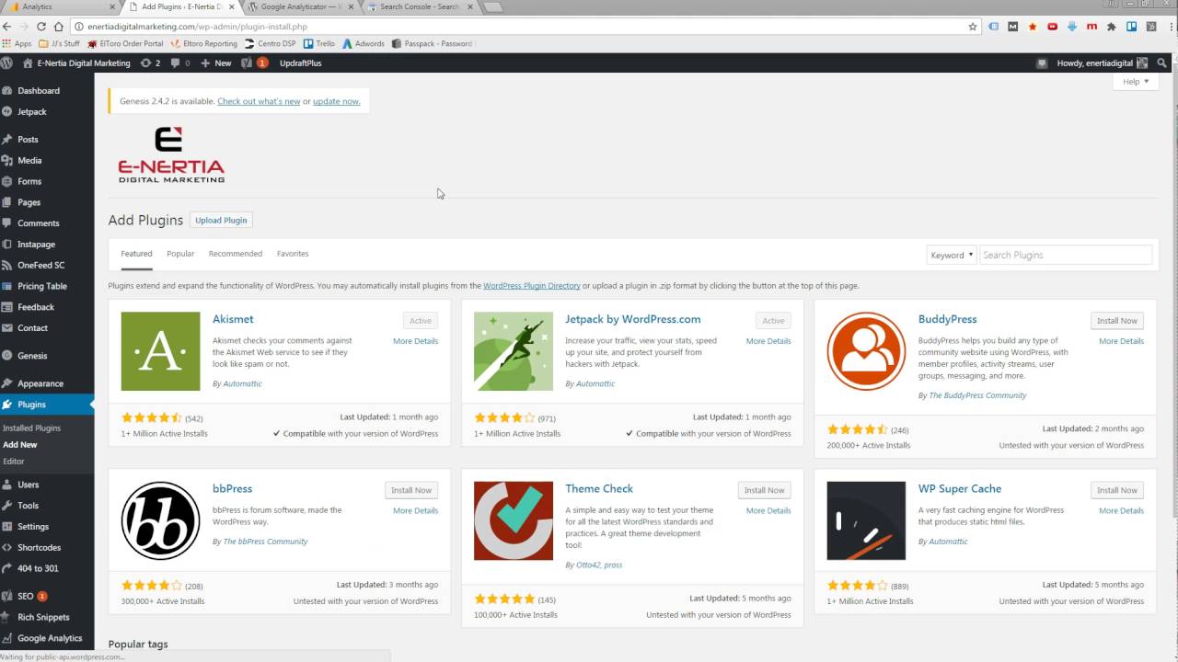Image resolution: width=1178 pixels, height=662 pixels.
Task: Open the WordPress logo menu
Action: click(7, 63)
